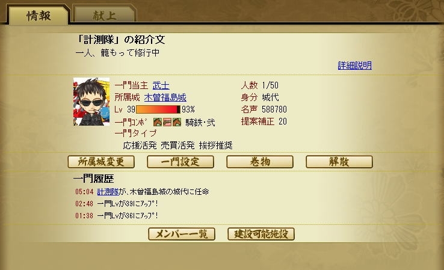Follow the 木曽福島城 castle link
This screenshot has width=444, height=270.
tap(165, 97)
